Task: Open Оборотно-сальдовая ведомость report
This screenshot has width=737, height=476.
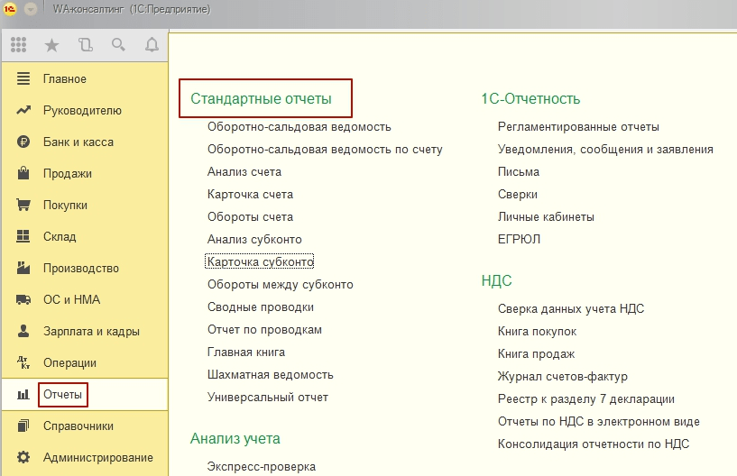Action: tap(299, 127)
